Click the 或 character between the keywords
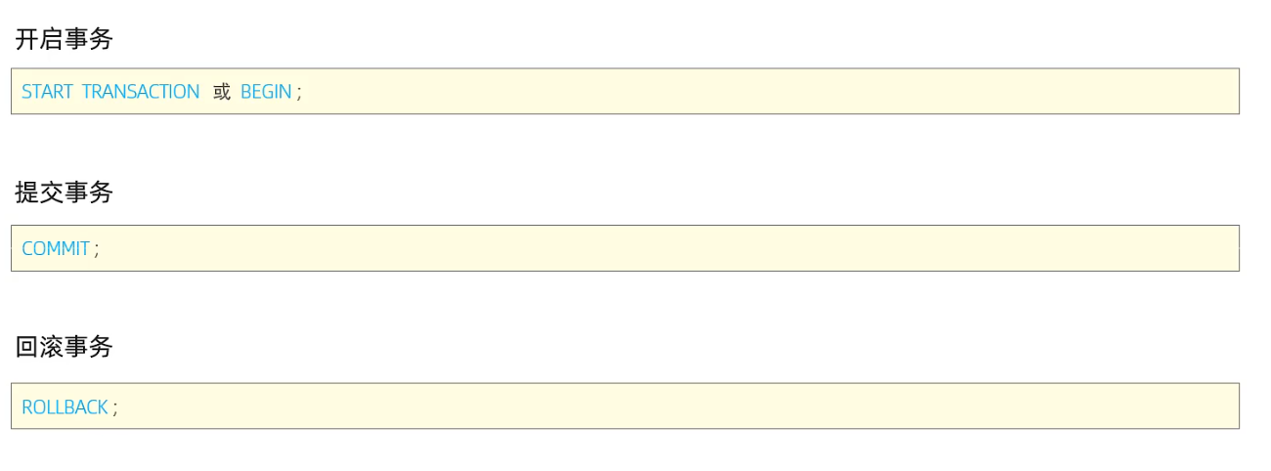The image size is (1271, 471). [222, 92]
